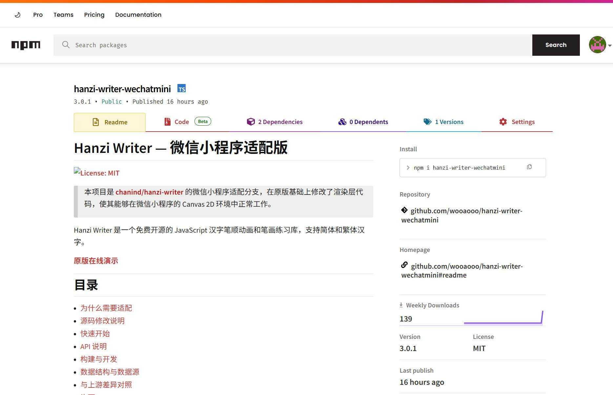Jump to 源码修改说明 section
The height and width of the screenshot is (395, 613).
[102, 321]
